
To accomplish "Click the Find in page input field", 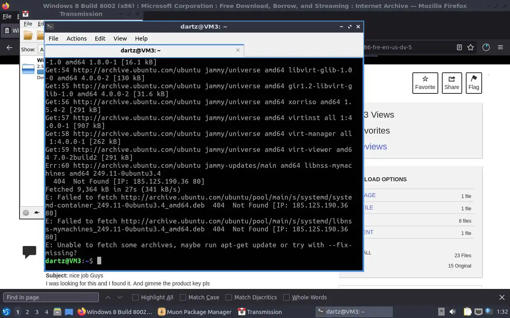I will click(51, 297).
